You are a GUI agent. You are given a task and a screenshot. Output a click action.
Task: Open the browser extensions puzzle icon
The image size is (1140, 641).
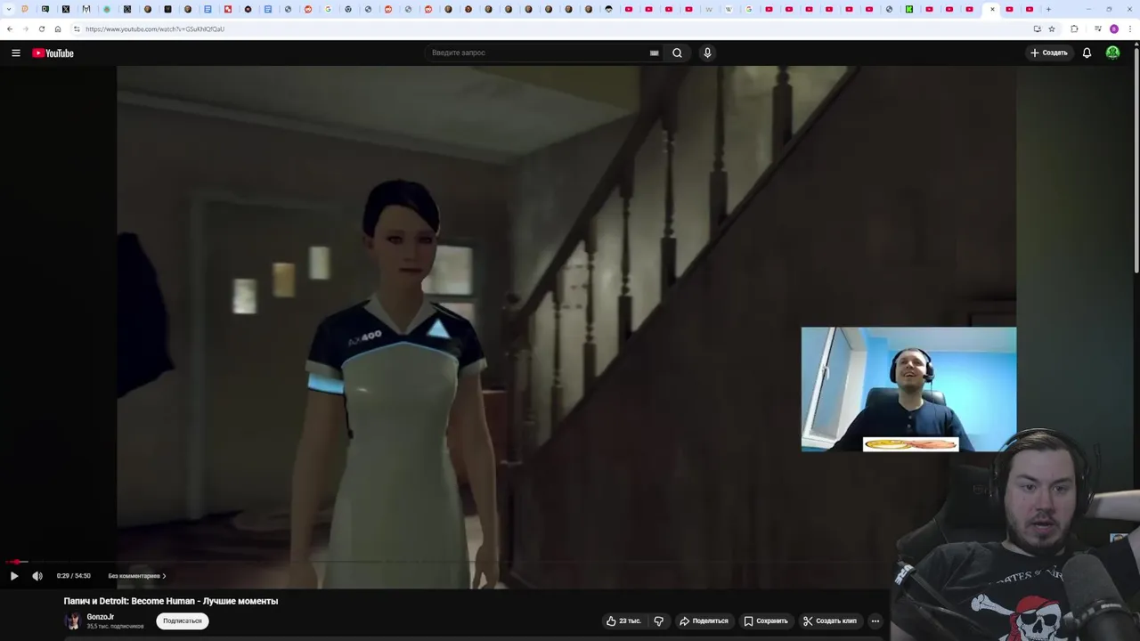[1074, 29]
